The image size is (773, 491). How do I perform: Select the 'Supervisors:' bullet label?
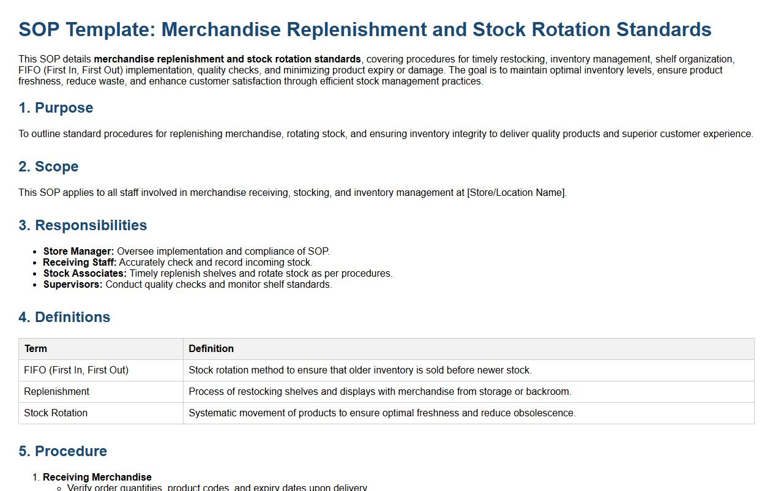coord(73,285)
